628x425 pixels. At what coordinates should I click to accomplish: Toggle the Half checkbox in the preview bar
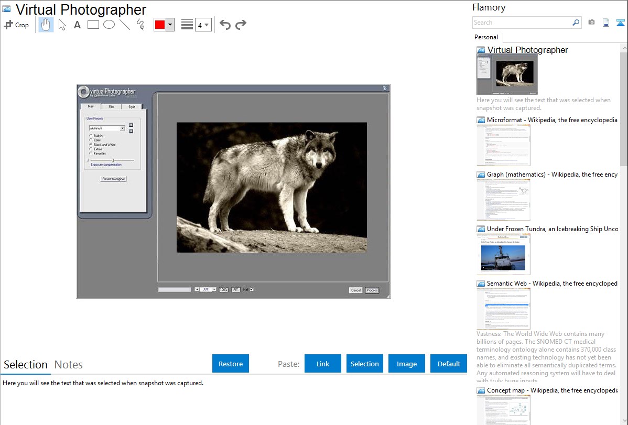click(252, 289)
